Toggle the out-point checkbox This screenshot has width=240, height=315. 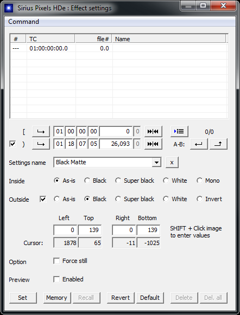pyautogui.click(x=12, y=144)
